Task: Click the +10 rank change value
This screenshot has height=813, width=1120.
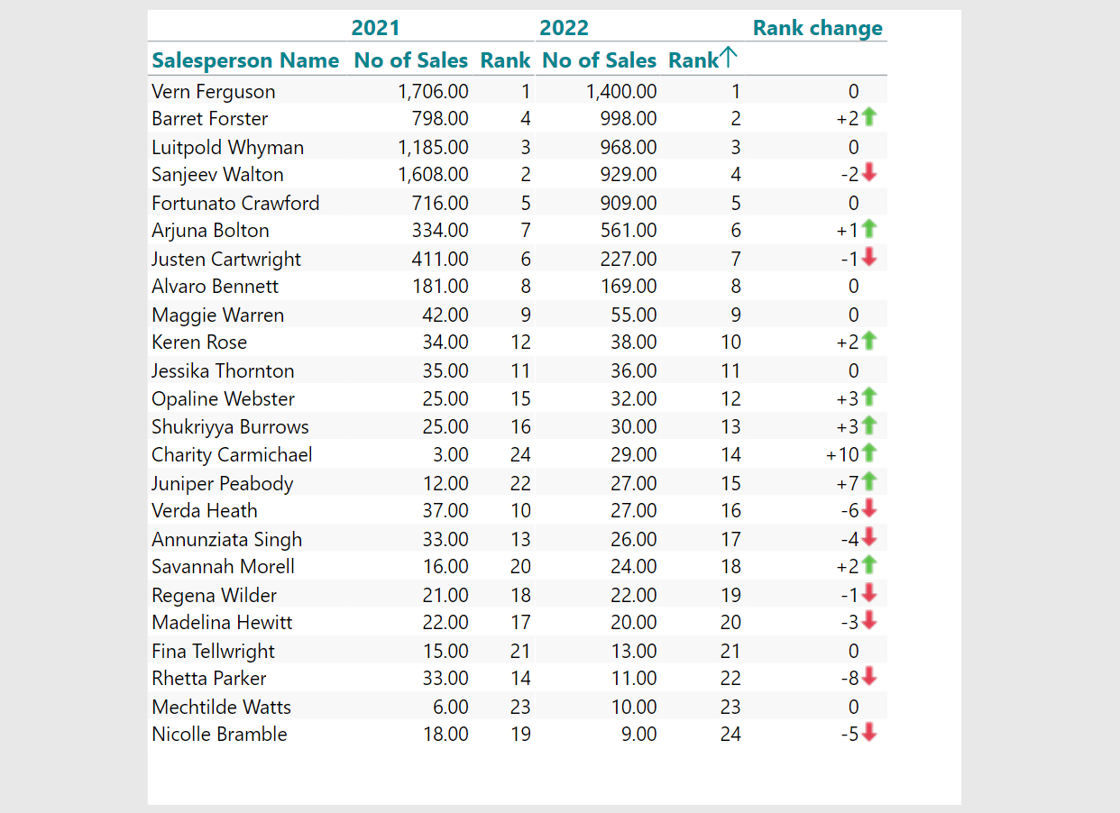Action: pyautogui.click(x=843, y=454)
